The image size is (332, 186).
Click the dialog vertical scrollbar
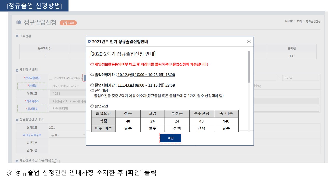[x=249, y=67]
